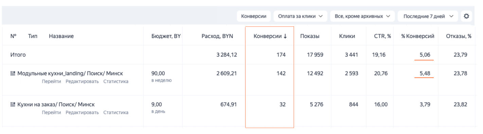Screen dimensions: 483x134
Task: Sort by the Клики column header
Action: 347,36
